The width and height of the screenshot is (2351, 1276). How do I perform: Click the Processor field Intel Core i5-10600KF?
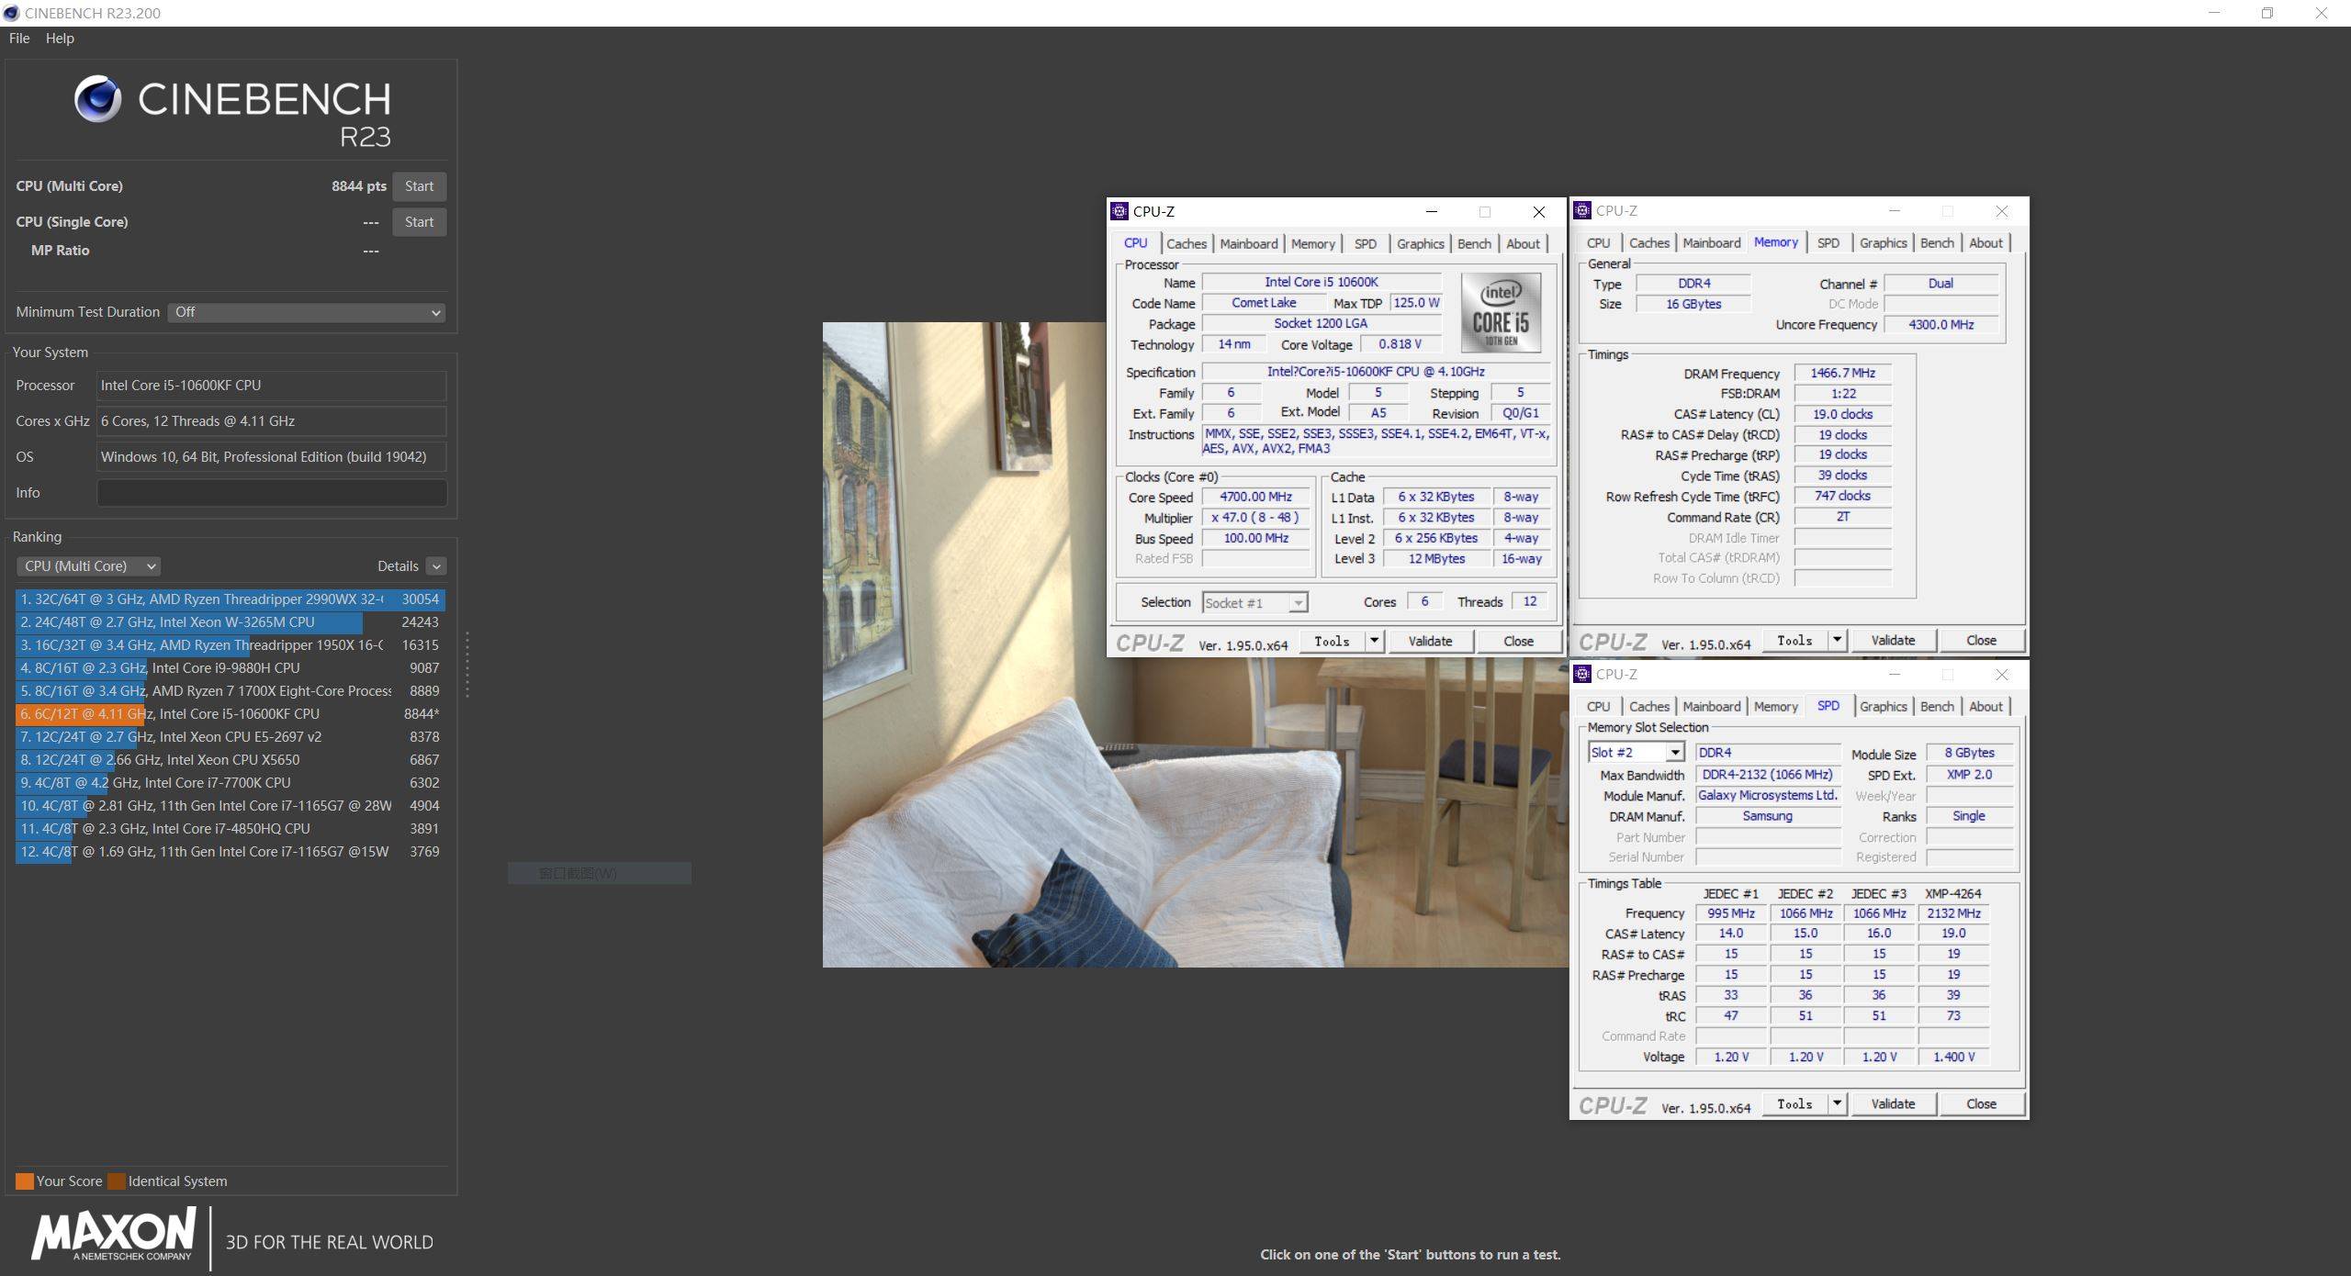click(x=272, y=386)
